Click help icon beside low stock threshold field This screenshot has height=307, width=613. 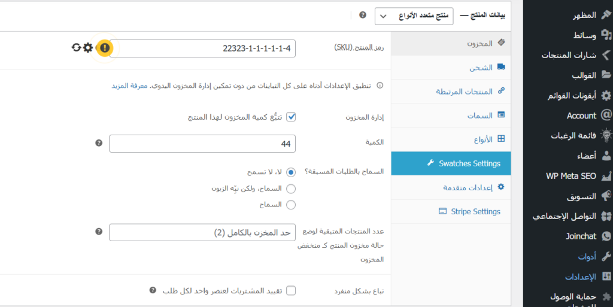click(x=99, y=232)
